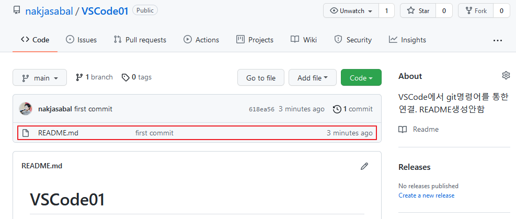The height and width of the screenshot is (219, 516).
Task: Open README.md row first commit message
Action: pyautogui.click(x=154, y=133)
